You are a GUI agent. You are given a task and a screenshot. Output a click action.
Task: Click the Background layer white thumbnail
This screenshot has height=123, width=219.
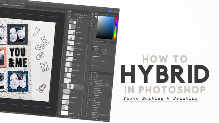[64, 113]
